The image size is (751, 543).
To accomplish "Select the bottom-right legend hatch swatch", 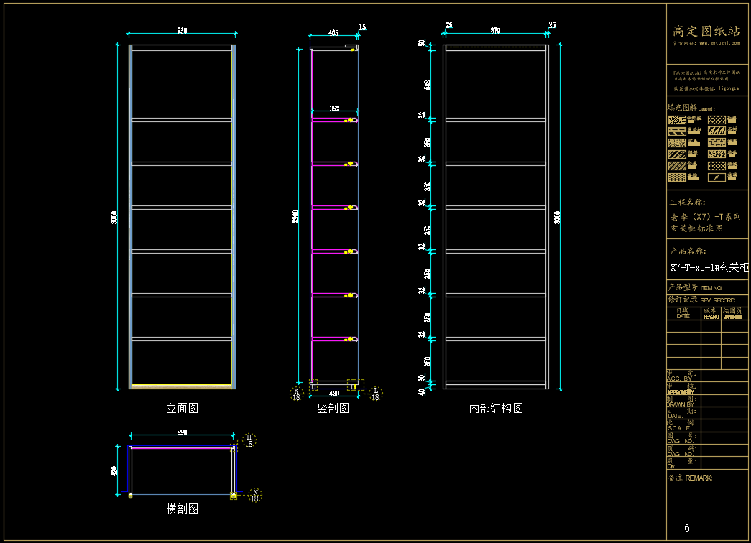I will click(716, 177).
